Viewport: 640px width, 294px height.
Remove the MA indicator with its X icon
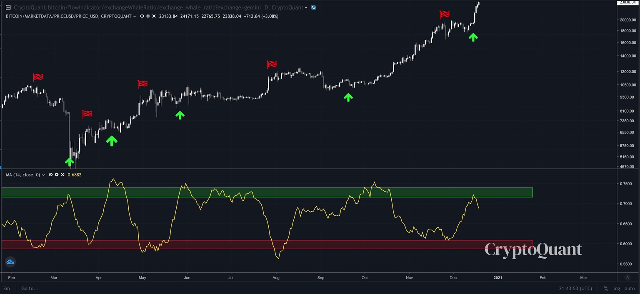point(62,175)
